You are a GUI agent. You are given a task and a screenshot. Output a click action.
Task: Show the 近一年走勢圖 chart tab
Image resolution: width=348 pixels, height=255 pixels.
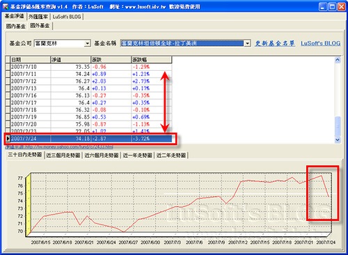click(x=137, y=155)
